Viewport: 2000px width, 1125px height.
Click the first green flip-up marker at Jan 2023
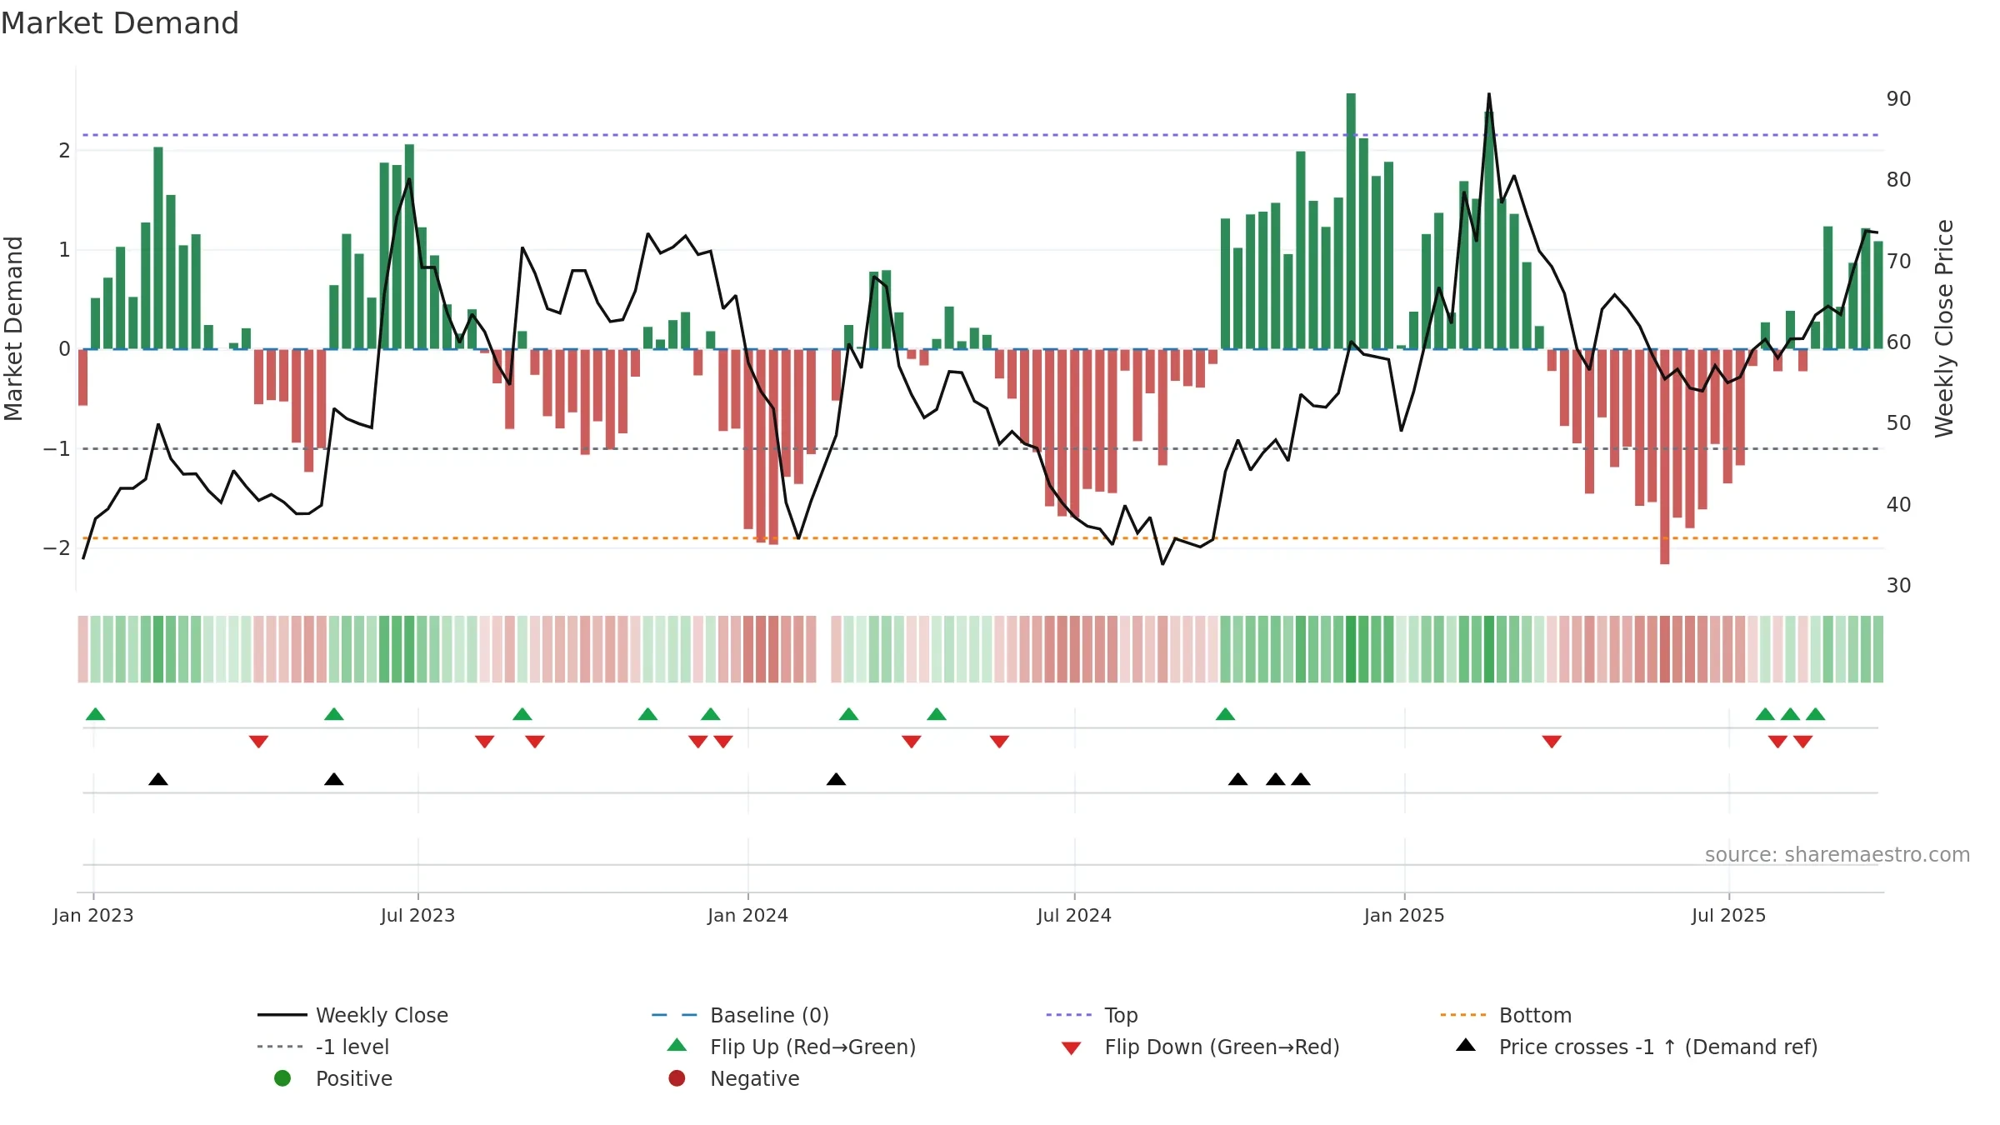(x=96, y=713)
